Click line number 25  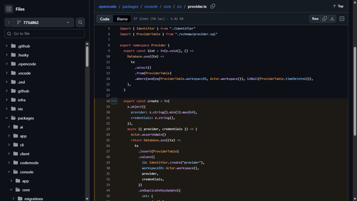coord(108,140)
